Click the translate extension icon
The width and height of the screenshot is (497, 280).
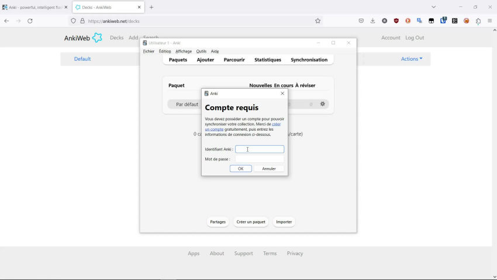[419, 20]
